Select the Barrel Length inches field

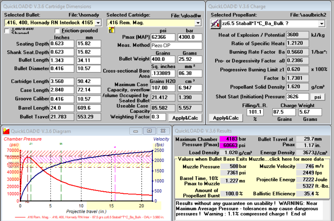(62, 108)
